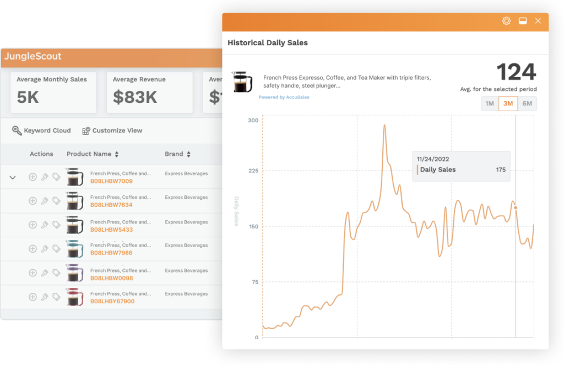
Task: Open ASIN link B08LHBY67900
Action: click(112, 301)
